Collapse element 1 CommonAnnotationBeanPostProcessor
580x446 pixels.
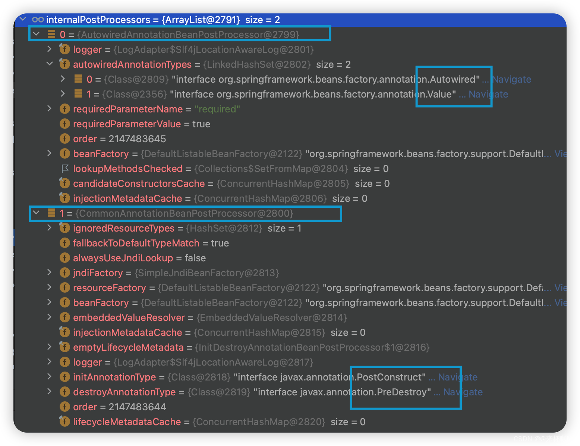[x=36, y=213]
